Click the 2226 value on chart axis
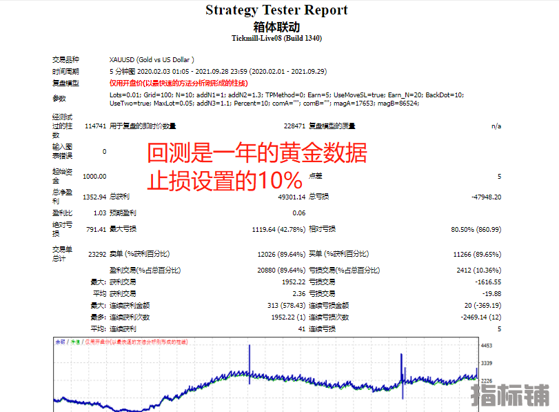The width and height of the screenshot is (559, 412). pyautogui.click(x=488, y=380)
